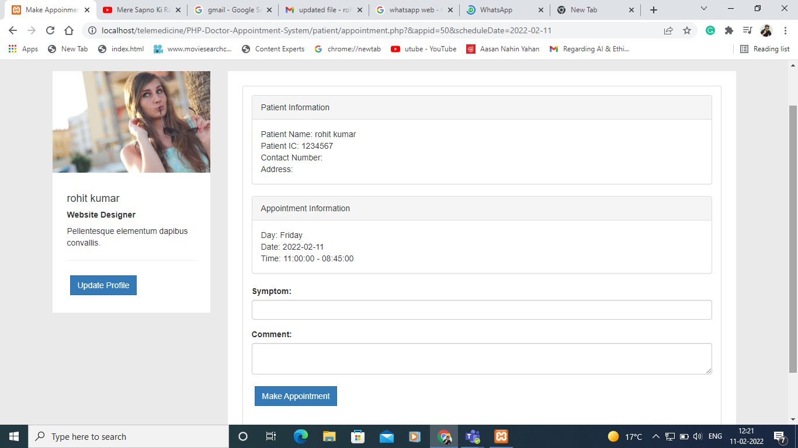798x448 pixels.
Task: Click the Make Appointment button
Action: pos(296,395)
